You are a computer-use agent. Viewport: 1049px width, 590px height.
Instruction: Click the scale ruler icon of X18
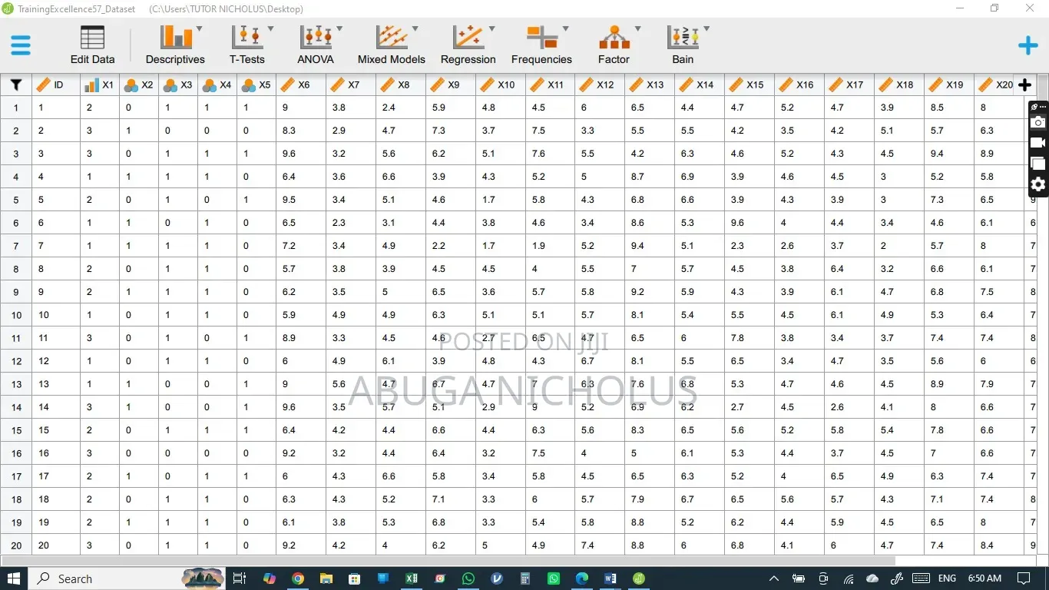pos(886,85)
